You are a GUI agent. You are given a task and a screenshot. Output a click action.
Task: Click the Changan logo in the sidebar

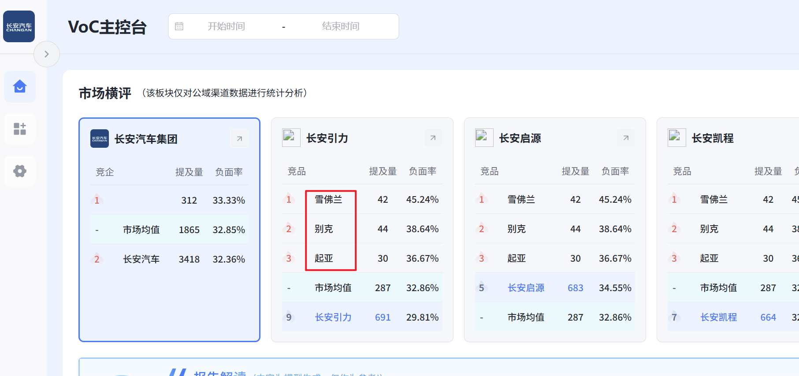[x=19, y=26]
